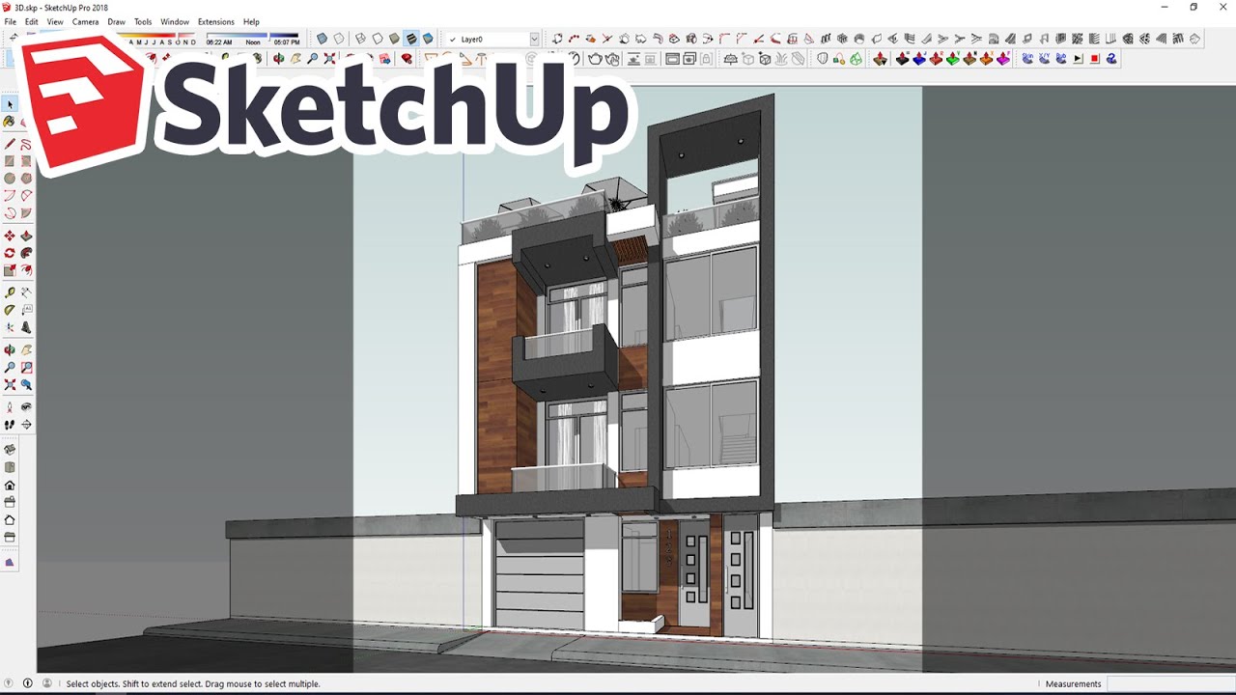Enable Monochrome face style

(x=428, y=39)
